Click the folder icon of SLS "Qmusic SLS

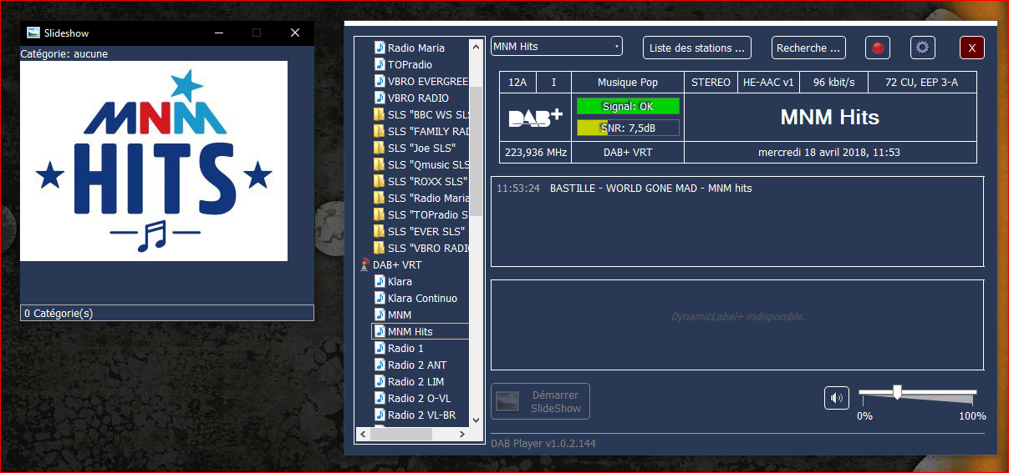coord(380,164)
